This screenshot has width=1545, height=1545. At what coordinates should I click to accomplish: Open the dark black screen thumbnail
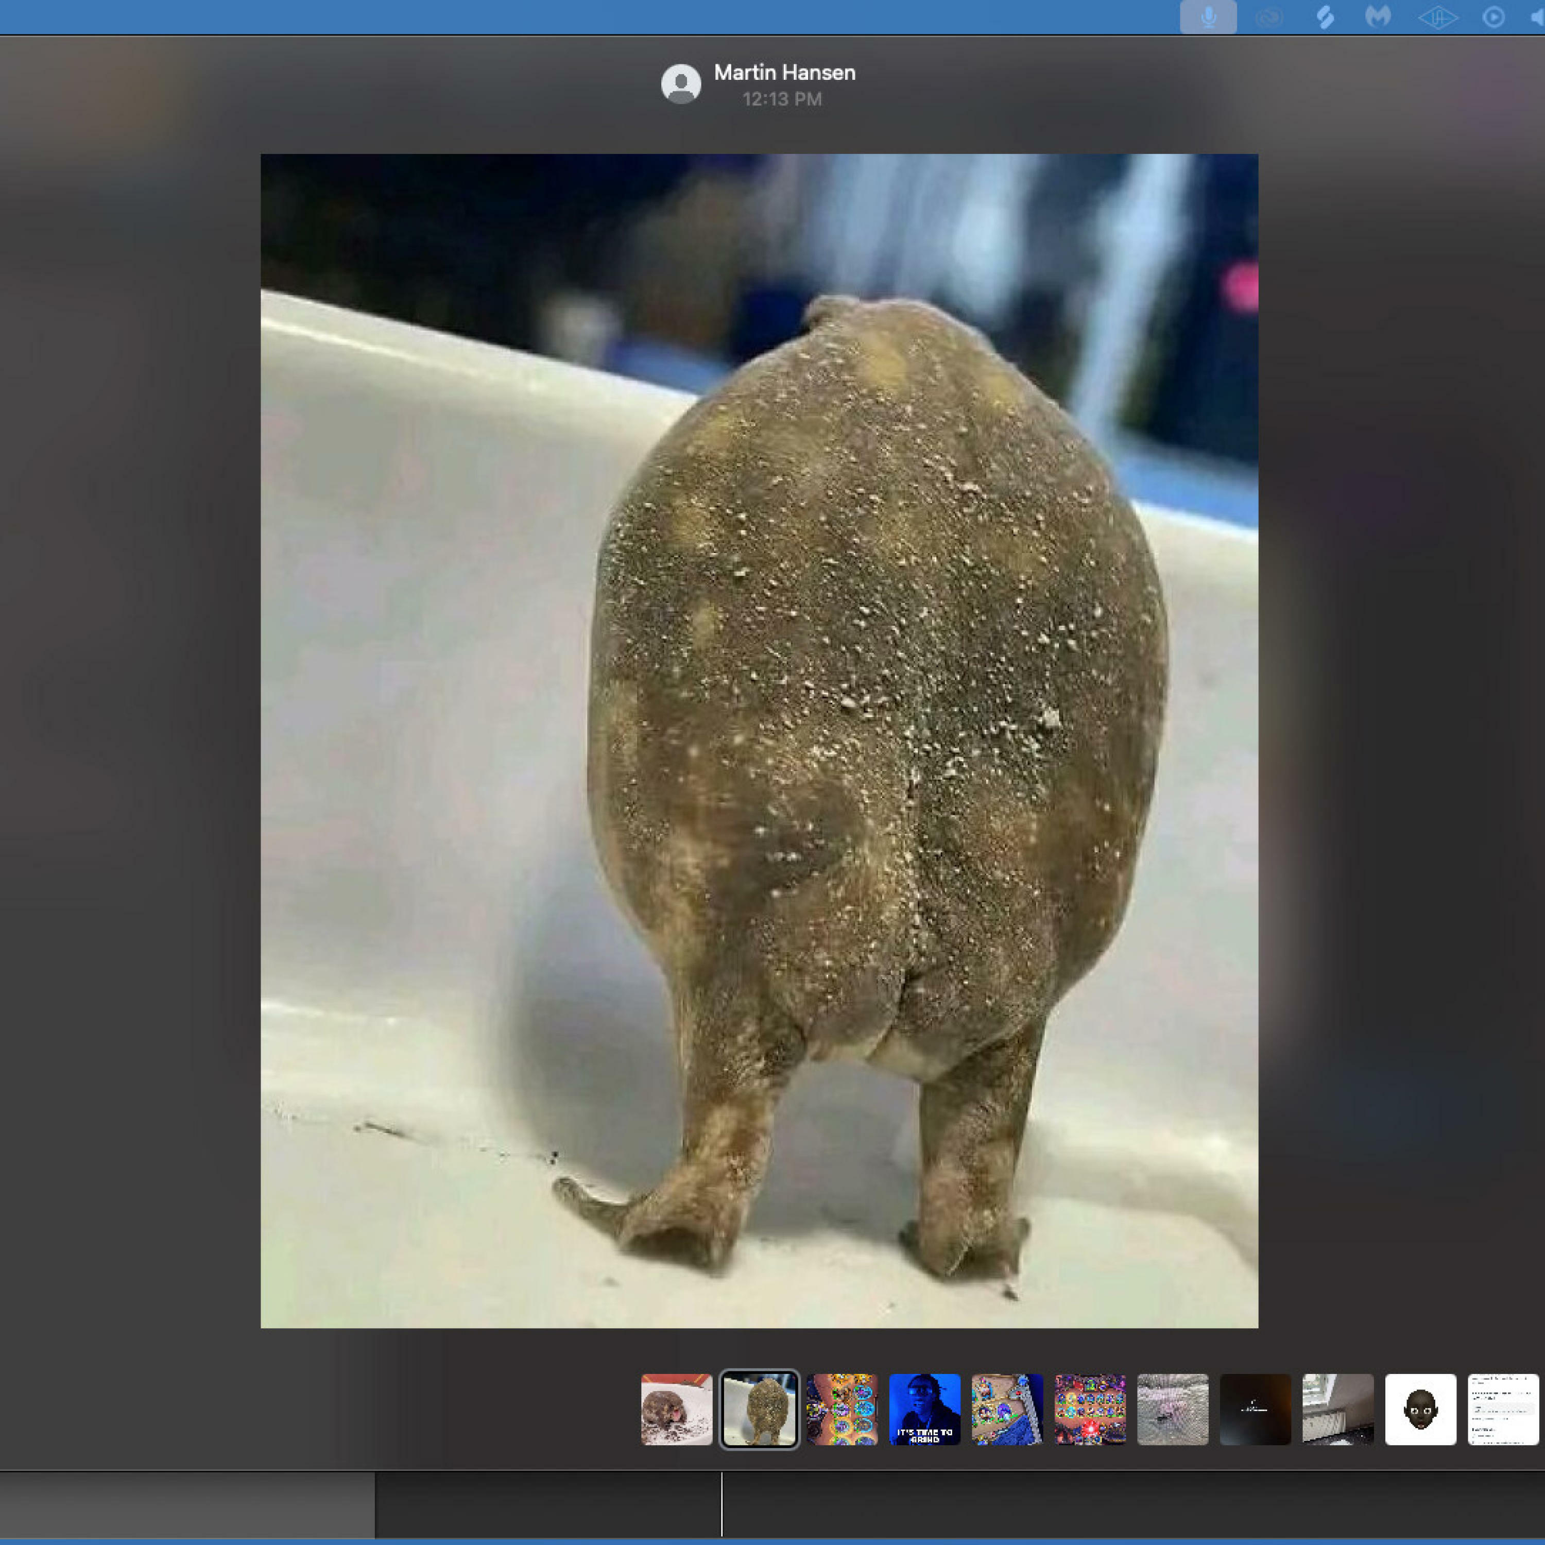pyautogui.click(x=1255, y=1409)
